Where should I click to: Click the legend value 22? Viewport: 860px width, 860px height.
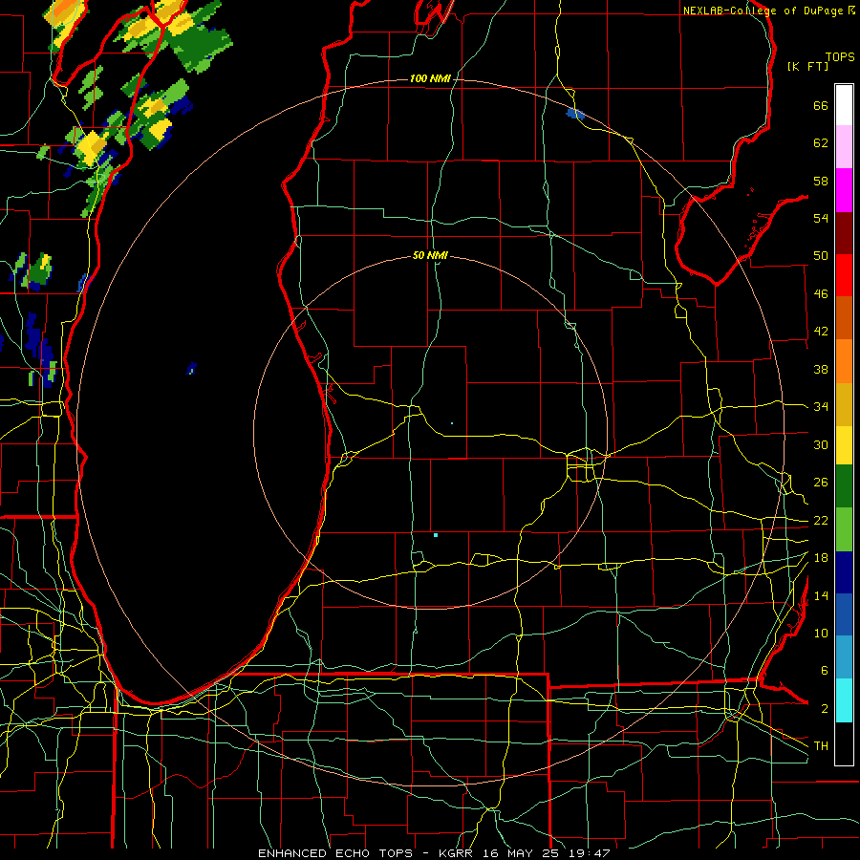click(x=821, y=520)
